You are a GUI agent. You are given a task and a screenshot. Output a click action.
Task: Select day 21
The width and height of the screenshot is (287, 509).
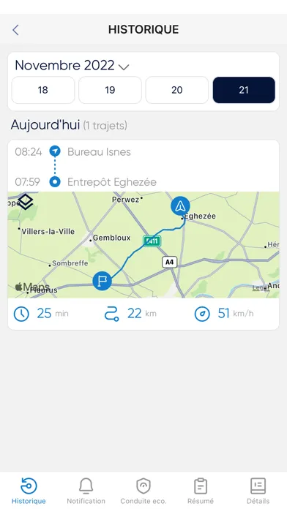coord(244,90)
